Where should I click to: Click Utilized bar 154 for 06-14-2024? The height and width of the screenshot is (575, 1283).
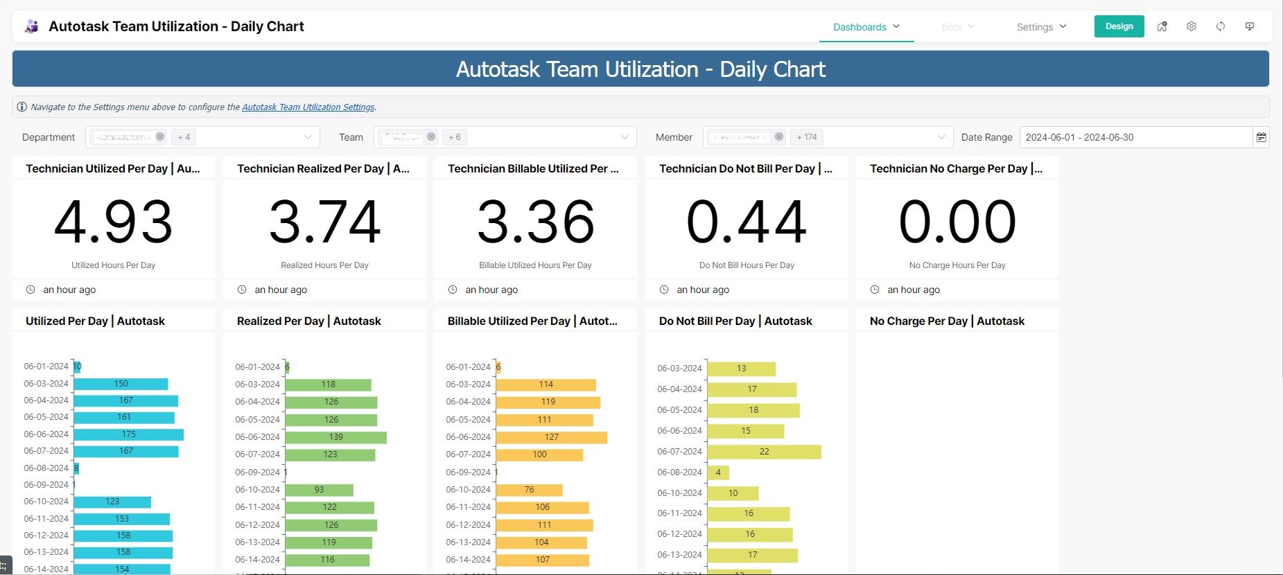(x=122, y=569)
